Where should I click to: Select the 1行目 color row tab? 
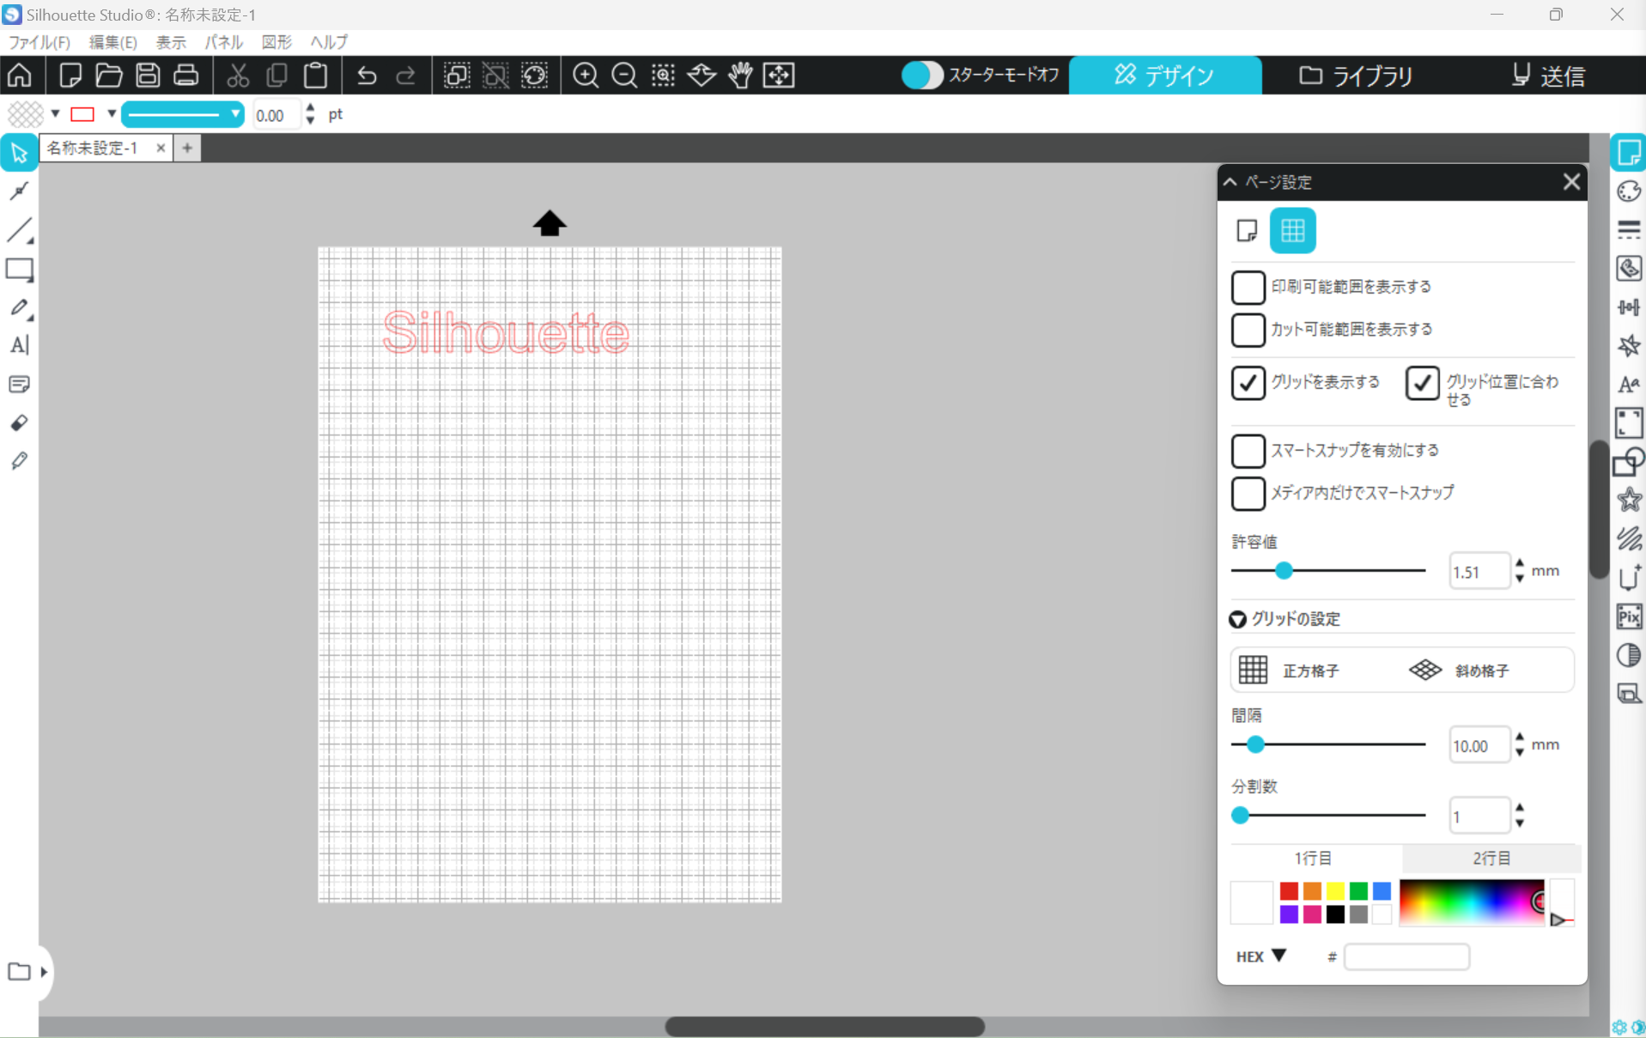(1314, 858)
